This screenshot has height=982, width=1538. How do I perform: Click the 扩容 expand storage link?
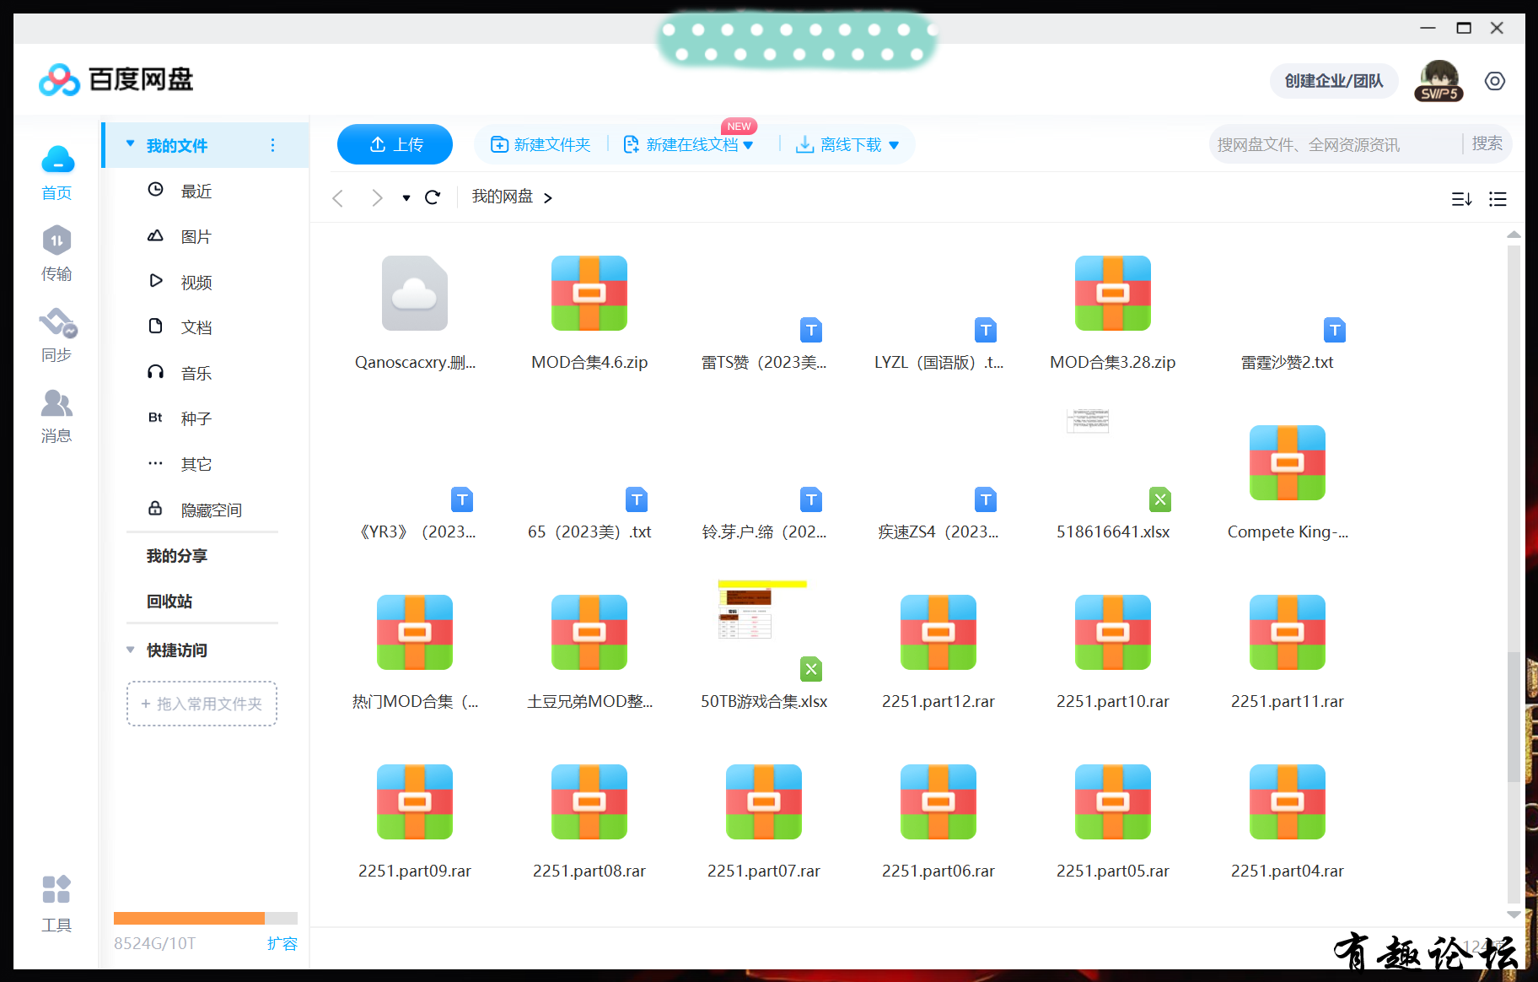[282, 943]
